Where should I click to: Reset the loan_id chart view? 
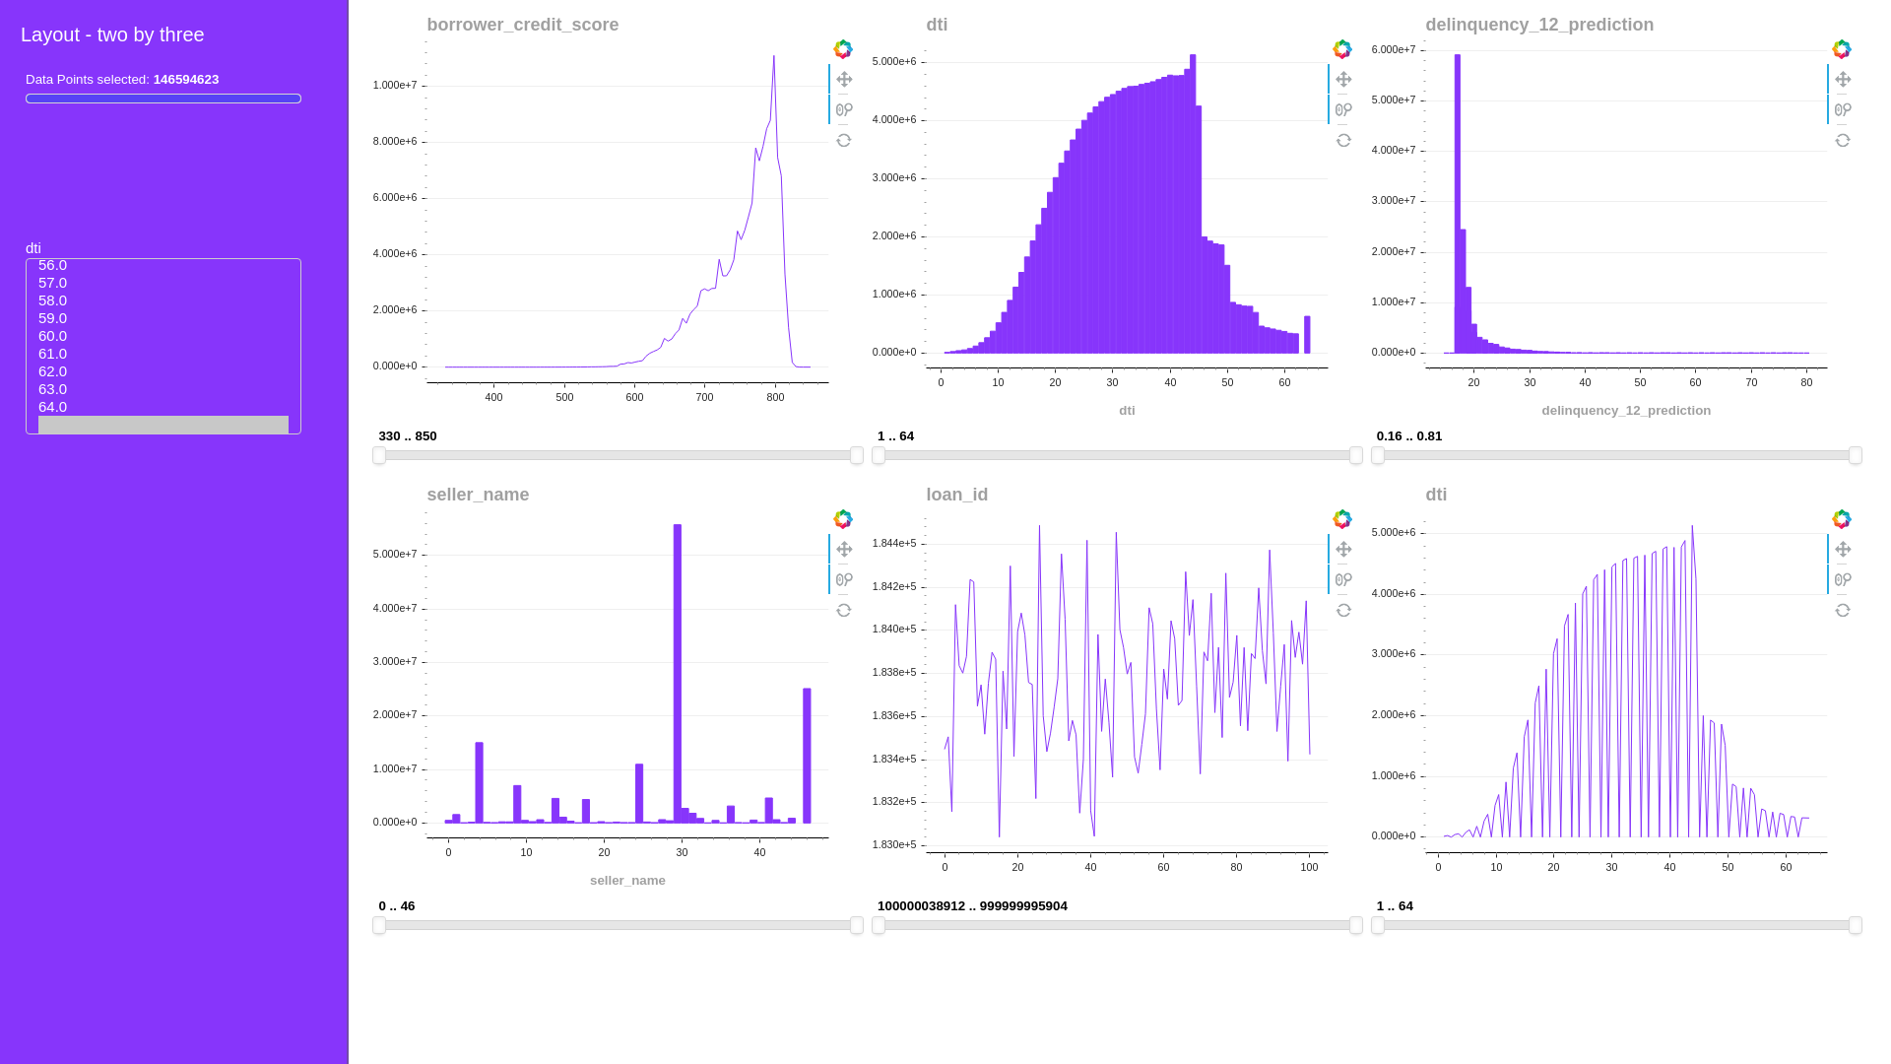pos(1343,611)
